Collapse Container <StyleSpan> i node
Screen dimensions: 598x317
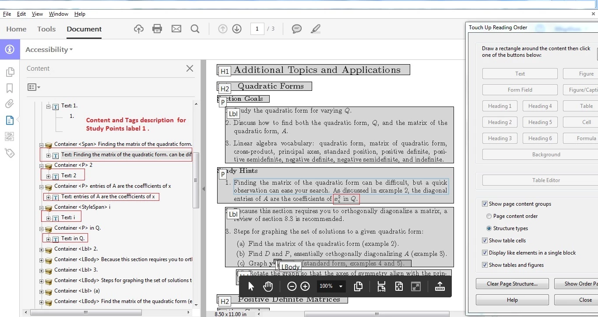pyautogui.click(x=42, y=208)
